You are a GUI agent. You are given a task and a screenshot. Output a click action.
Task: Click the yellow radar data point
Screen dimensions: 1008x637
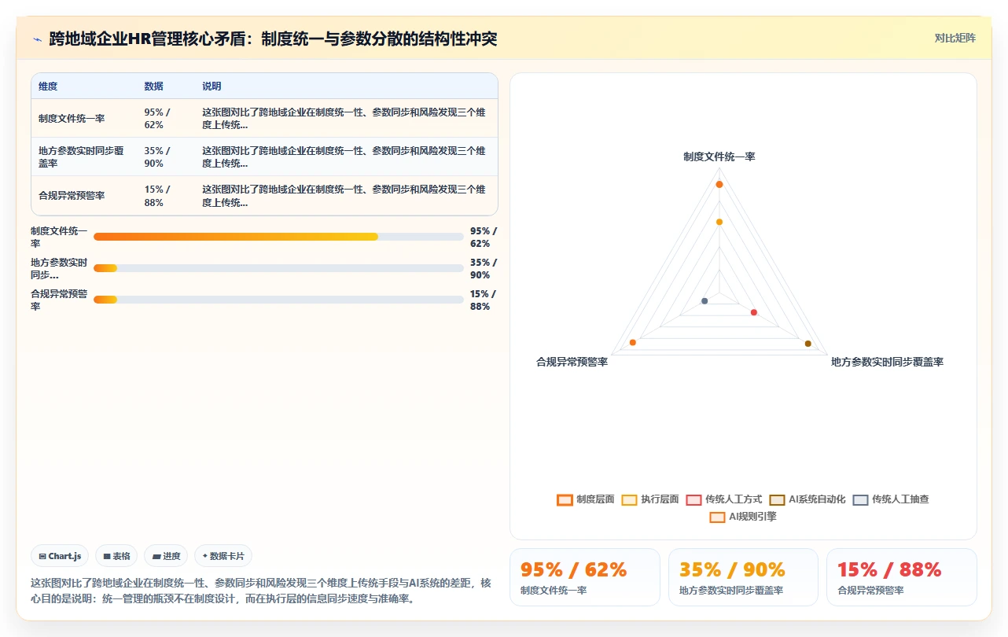(719, 222)
